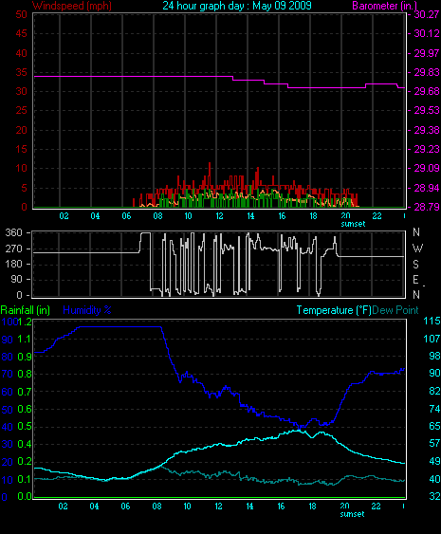This screenshot has height=534, width=441.
Task: Select the barometer value 29.53
Action: (x=427, y=110)
